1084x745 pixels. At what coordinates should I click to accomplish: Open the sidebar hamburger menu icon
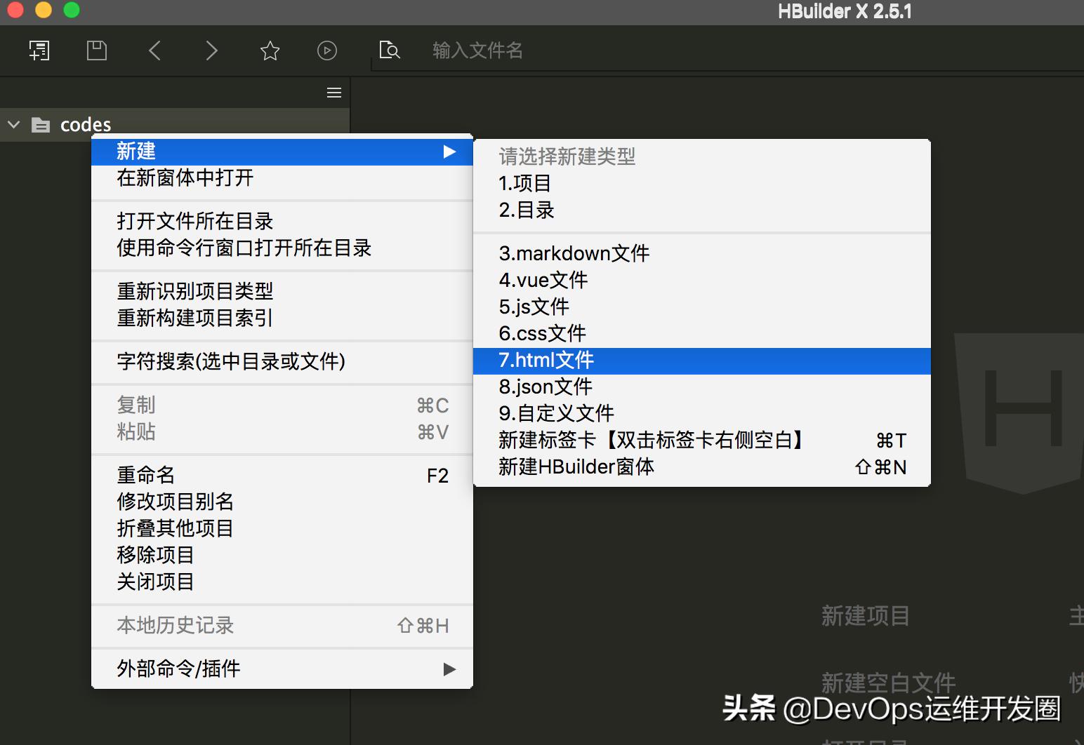tap(333, 92)
